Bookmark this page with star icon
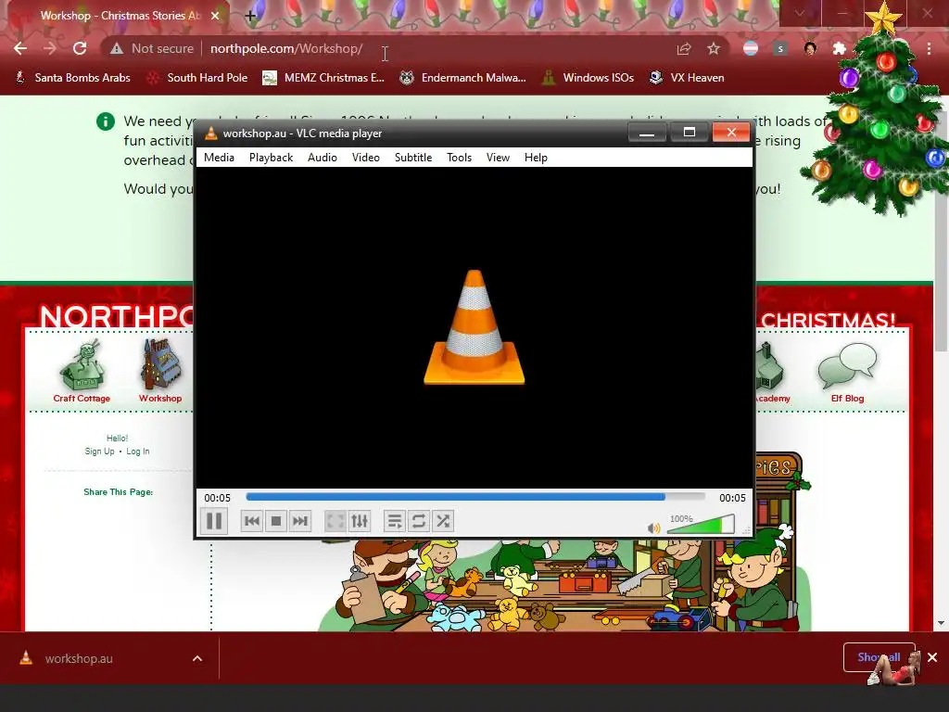 pos(714,48)
